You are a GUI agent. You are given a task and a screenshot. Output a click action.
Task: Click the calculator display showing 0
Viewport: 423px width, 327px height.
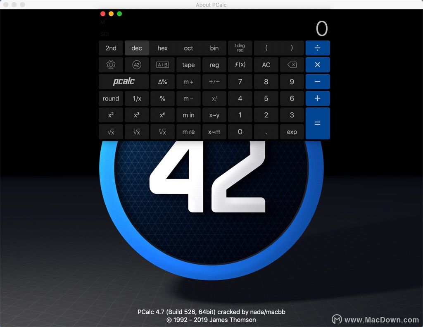321,29
